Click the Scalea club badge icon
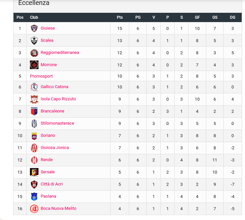The width and height of the screenshot is (245, 220). 34,40
